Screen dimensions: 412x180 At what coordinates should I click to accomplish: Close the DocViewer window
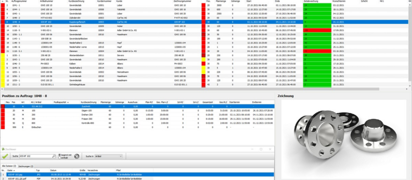pyautogui.click(x=270, y=149)
